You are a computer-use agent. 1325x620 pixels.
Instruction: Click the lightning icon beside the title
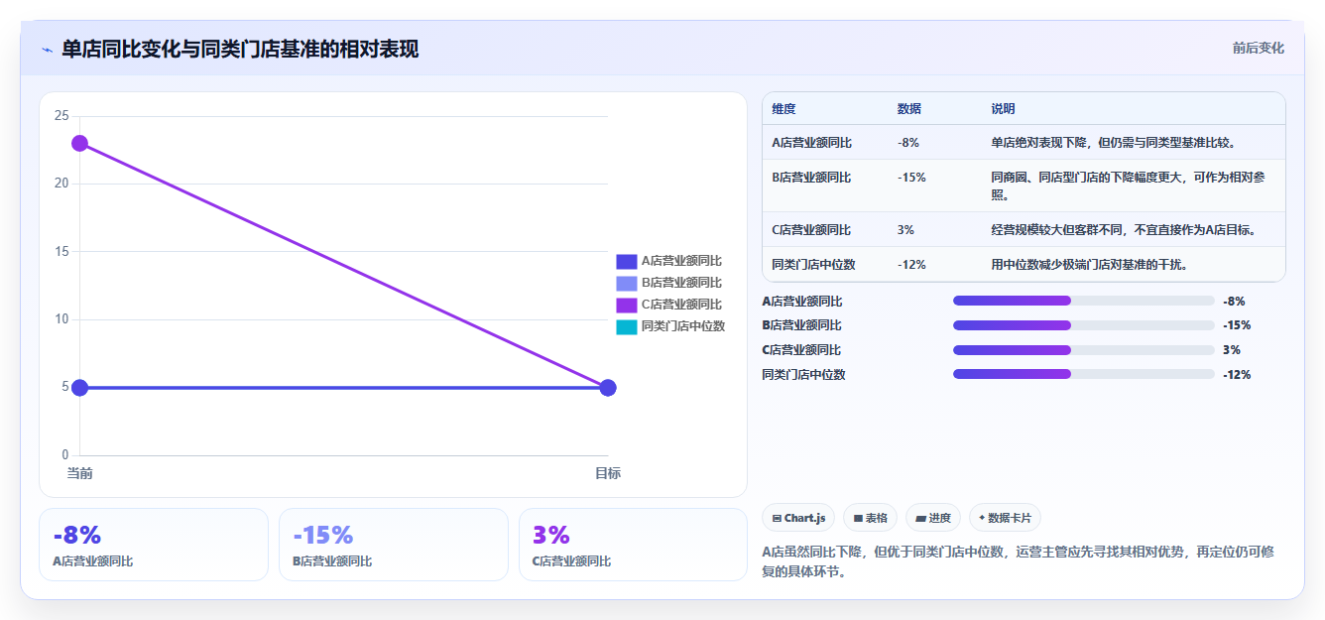[x=48, y=50]
